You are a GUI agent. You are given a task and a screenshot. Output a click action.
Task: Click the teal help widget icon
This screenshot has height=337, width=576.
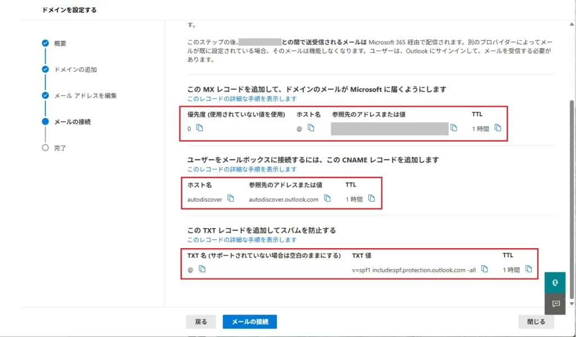click(x=555, y=283)
